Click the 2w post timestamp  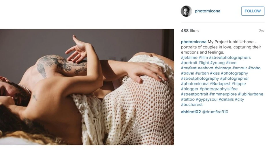[261, 31]
